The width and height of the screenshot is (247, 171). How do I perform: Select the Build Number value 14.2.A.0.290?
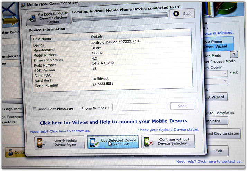point(103,63)
